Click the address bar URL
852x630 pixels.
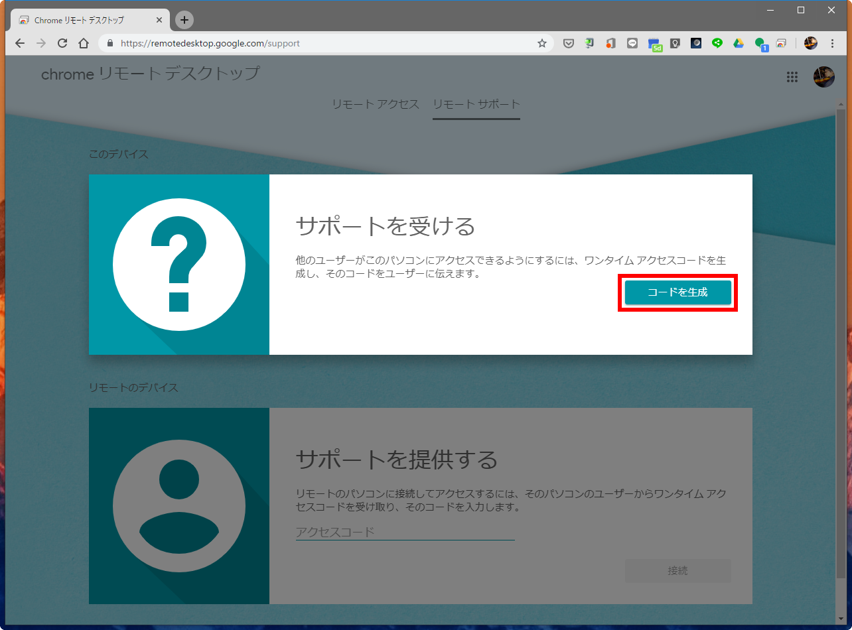[210, 43]
